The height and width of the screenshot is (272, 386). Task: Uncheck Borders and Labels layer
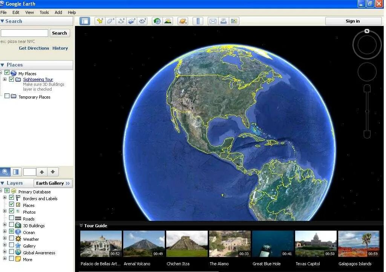coord(11,197)
